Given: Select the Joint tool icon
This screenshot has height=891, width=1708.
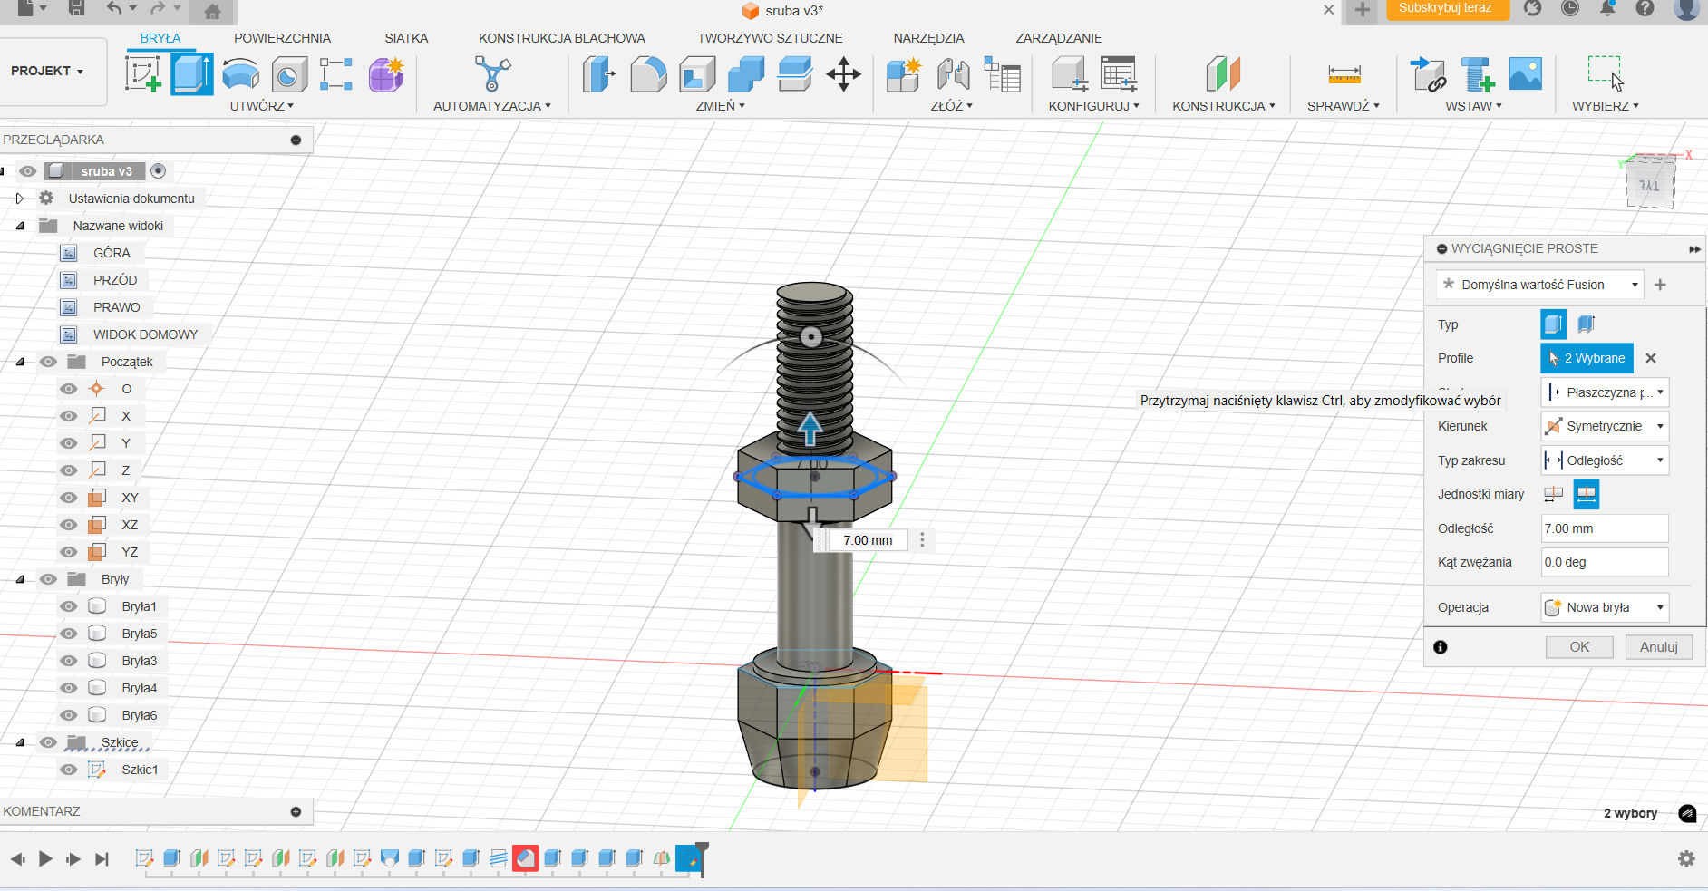Looking at the screenshot, I should [953, 74].
